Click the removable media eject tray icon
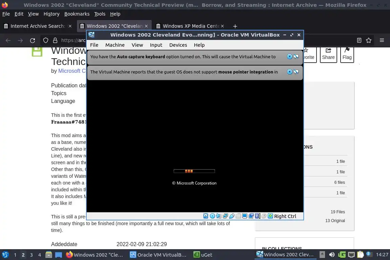This screenshot has width=390, height=260. [322, 255]
